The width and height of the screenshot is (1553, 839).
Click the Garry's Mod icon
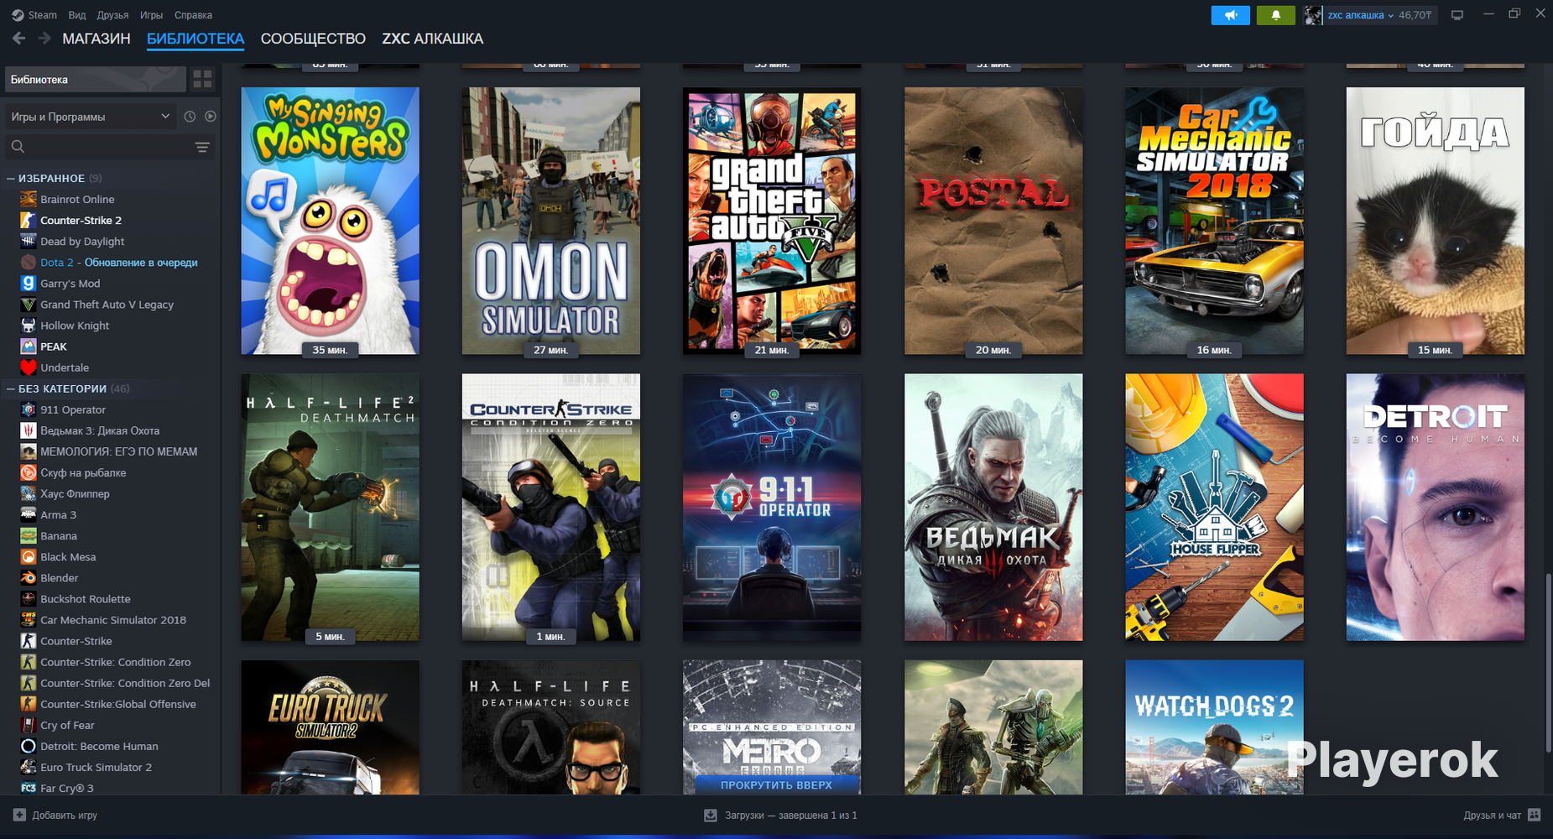pos(29,283)
